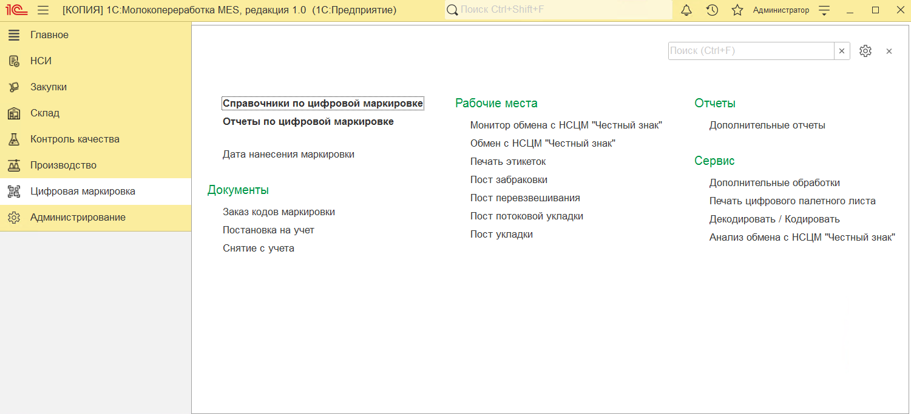The width and height of the screenshot is (911, 414).
Task: Open the section settings gear icon
Action: point(865,51)
